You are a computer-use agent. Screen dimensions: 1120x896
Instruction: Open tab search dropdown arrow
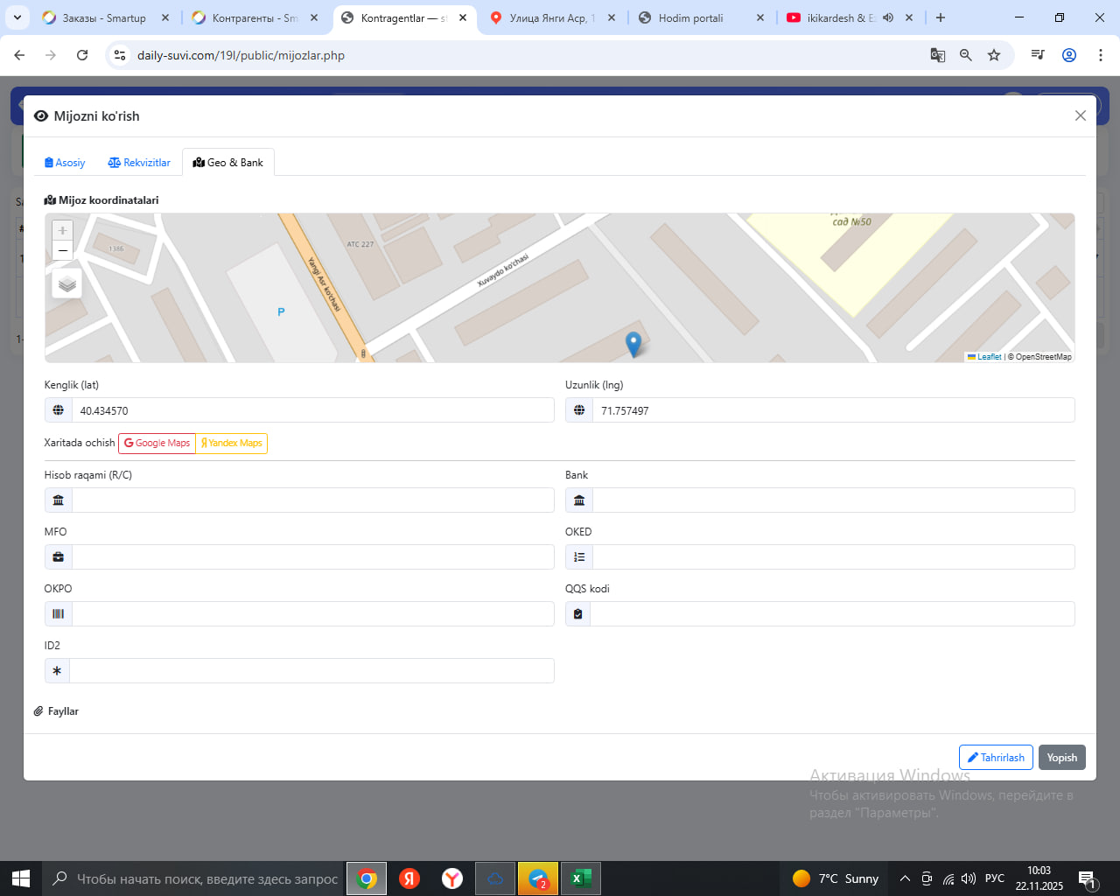click(17, 17)
